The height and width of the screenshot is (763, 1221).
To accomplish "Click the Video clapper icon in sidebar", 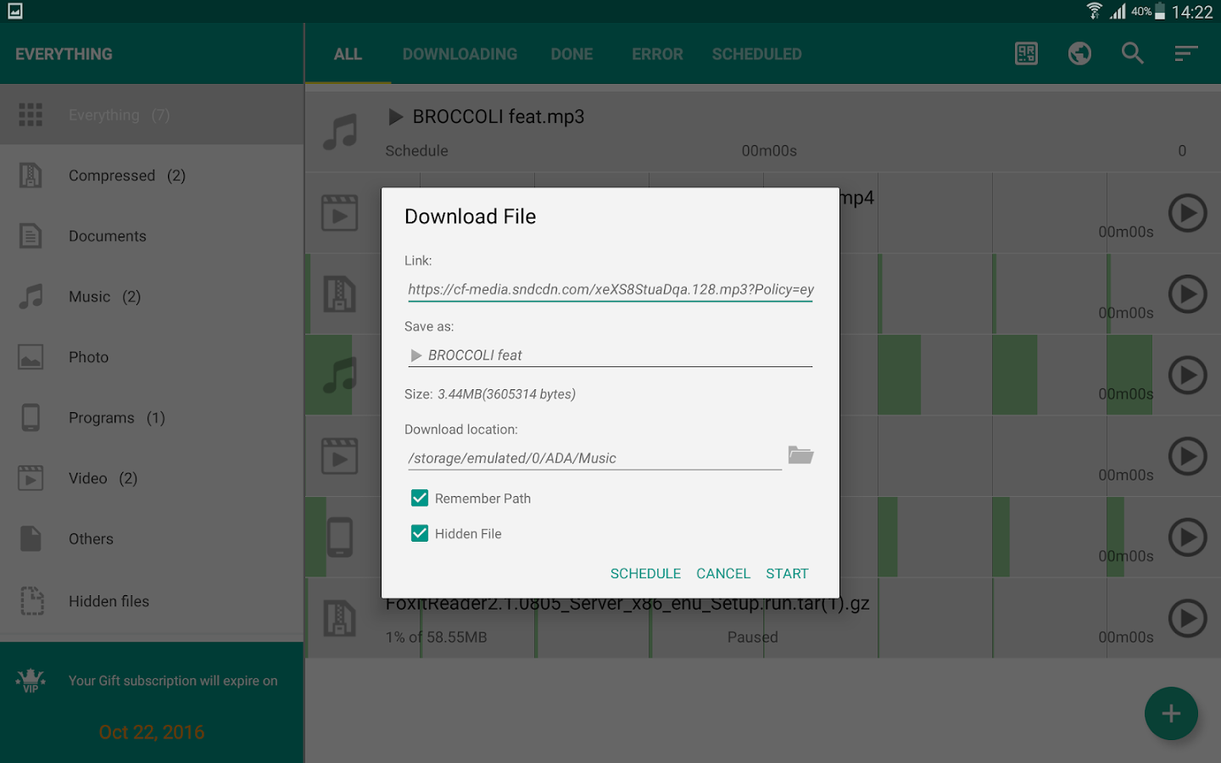I will coord(31,478).
